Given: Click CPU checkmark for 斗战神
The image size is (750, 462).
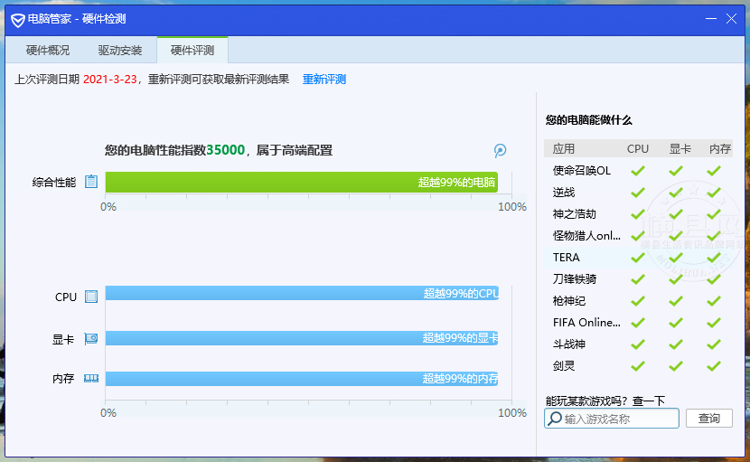Looking at the screenshot, I should tap(638, 344).
